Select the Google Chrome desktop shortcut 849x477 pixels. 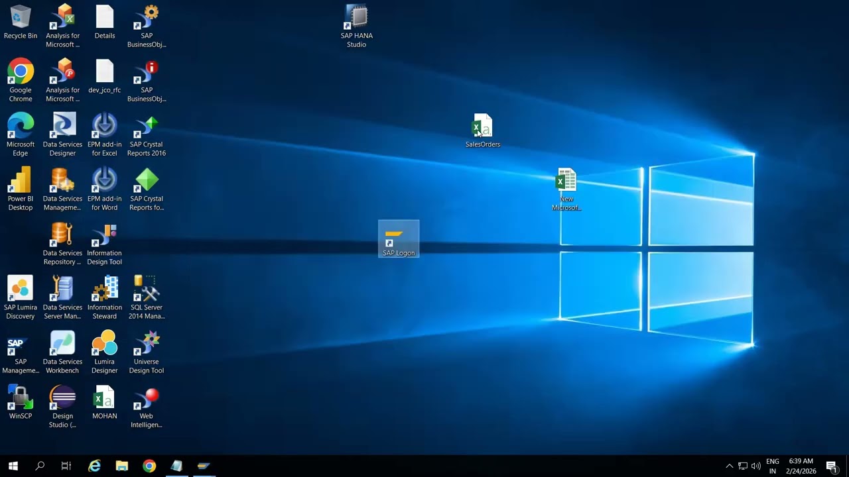tap(21, 81)
